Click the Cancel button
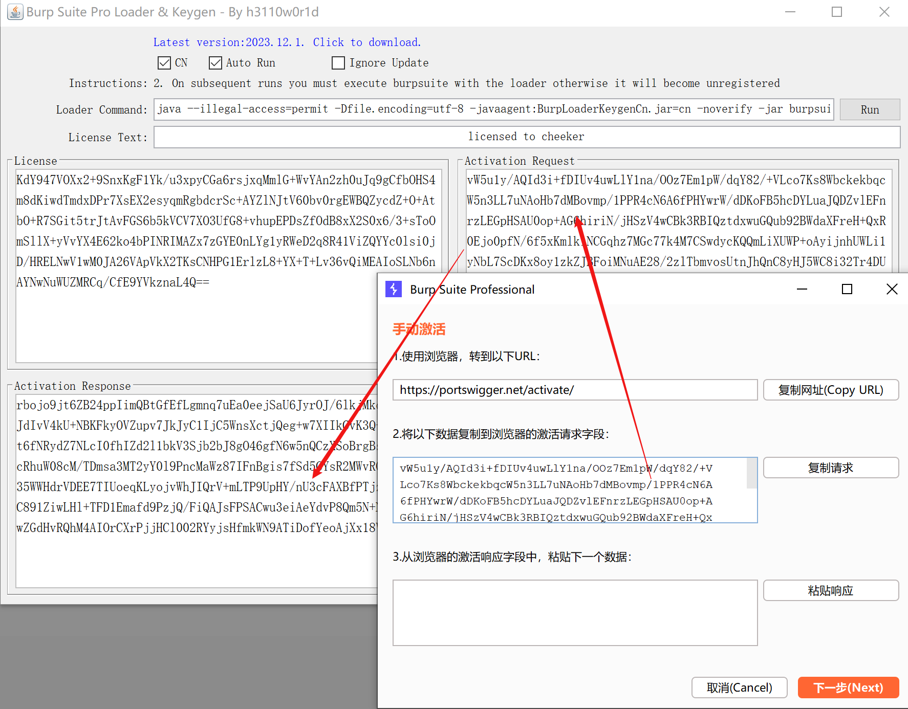Viewport: 908px width, 709px height. 739,688
